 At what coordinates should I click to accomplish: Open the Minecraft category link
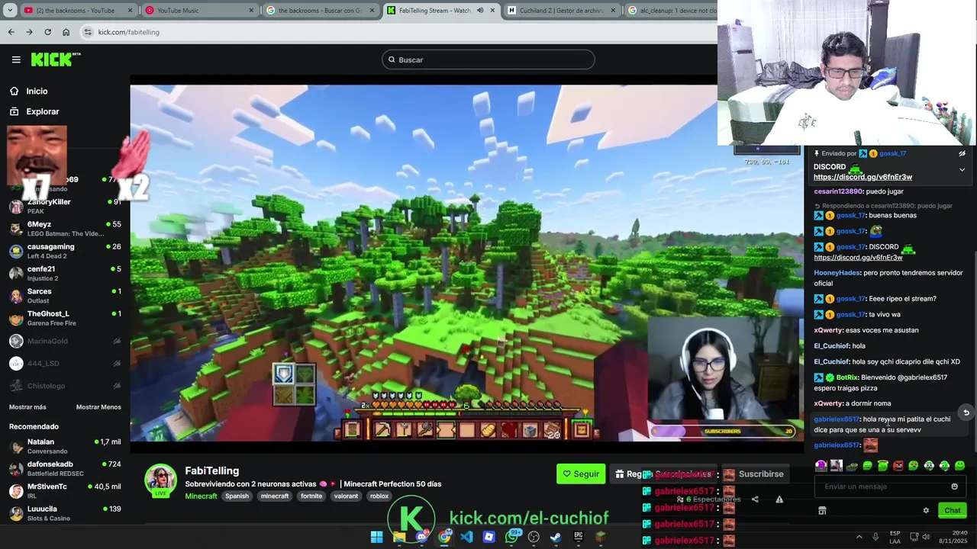[201, 496]
